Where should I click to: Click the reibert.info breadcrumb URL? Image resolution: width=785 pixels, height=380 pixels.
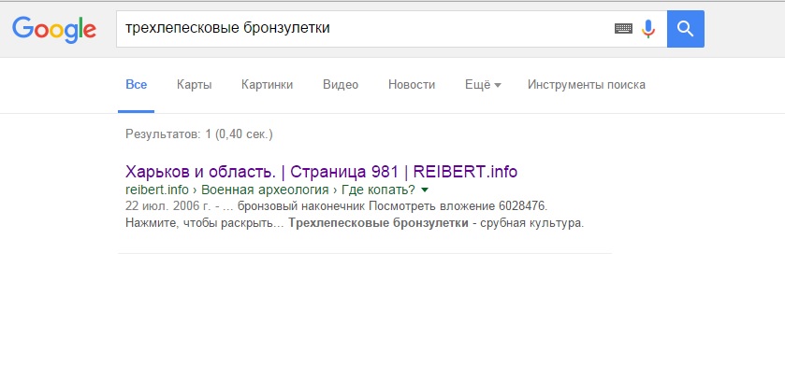tap(269, 190)
